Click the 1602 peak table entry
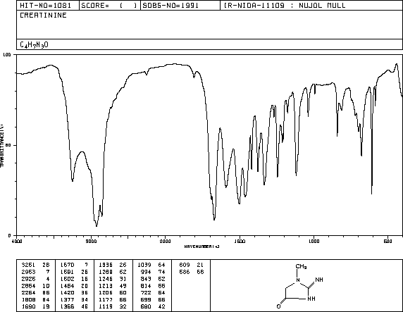The height and width of the screenshot is (312, 403). [74, 279]
